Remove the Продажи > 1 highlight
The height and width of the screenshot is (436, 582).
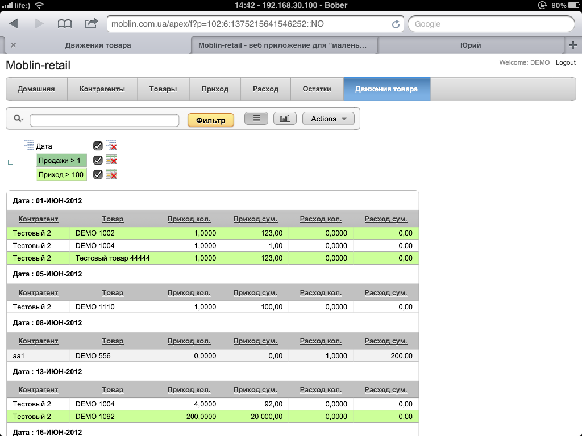tap(111, 160)
